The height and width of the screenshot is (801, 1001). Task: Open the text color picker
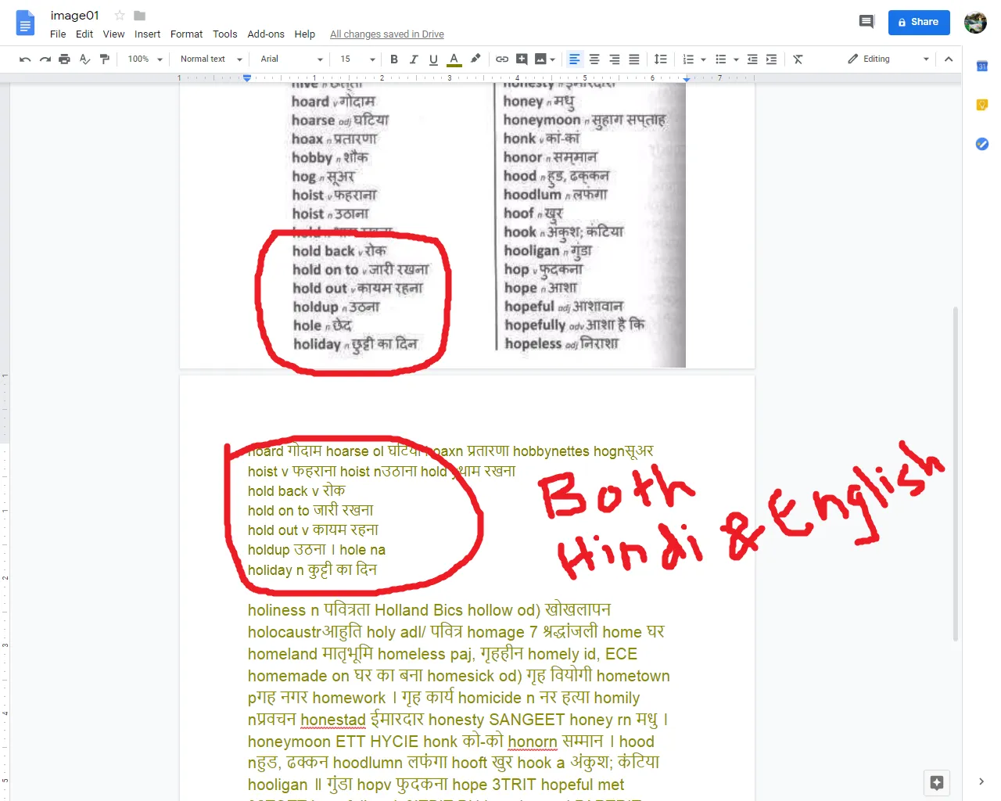coord(454,59)
